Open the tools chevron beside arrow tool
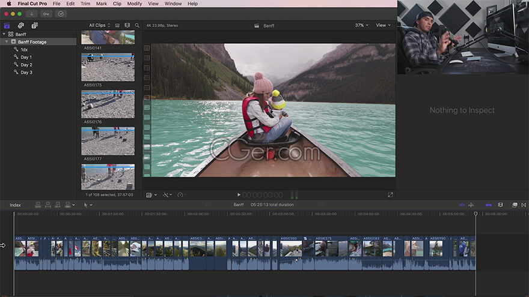529x297 pixels. (x=91, y=205)
